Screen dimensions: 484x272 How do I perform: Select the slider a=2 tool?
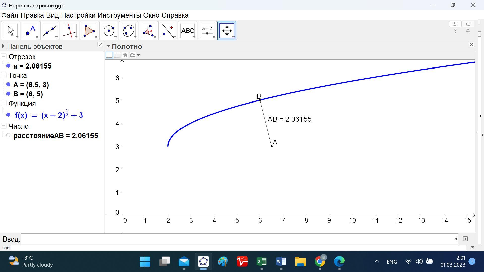tap(207, 31)
